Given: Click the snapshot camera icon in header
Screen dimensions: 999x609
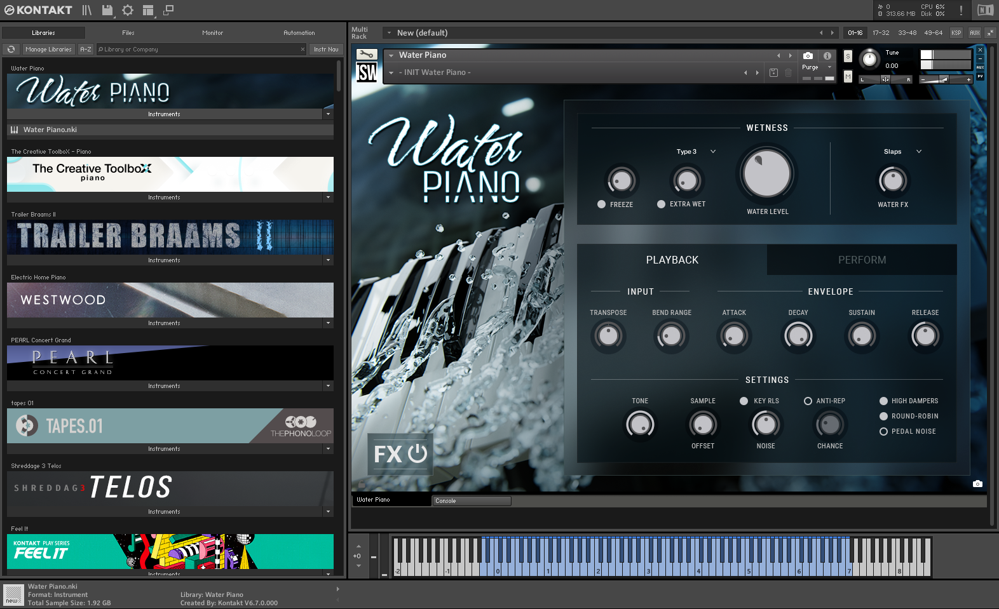Looking at the screenshot, I should (808, 55).
